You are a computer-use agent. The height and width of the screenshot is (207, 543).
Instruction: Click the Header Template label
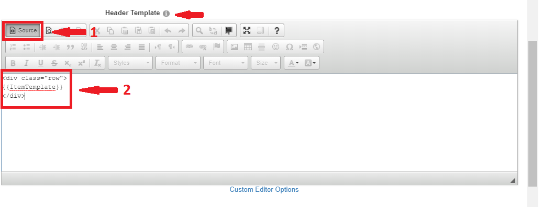click(132, 13)
